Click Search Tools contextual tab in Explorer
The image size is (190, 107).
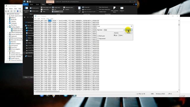pyautogui.click(x=50, y=2)
